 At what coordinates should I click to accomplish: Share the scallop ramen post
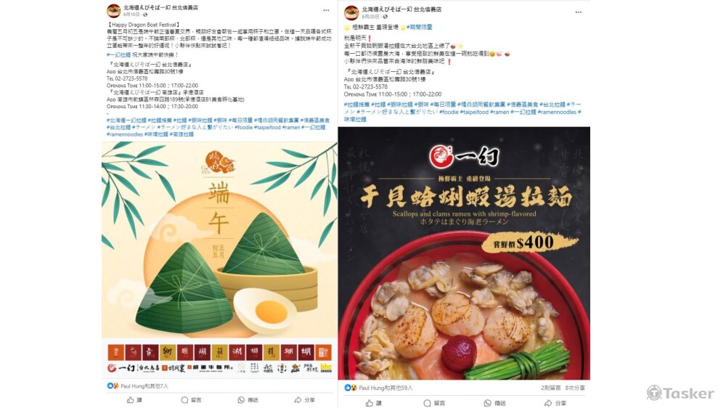[555, 403]
